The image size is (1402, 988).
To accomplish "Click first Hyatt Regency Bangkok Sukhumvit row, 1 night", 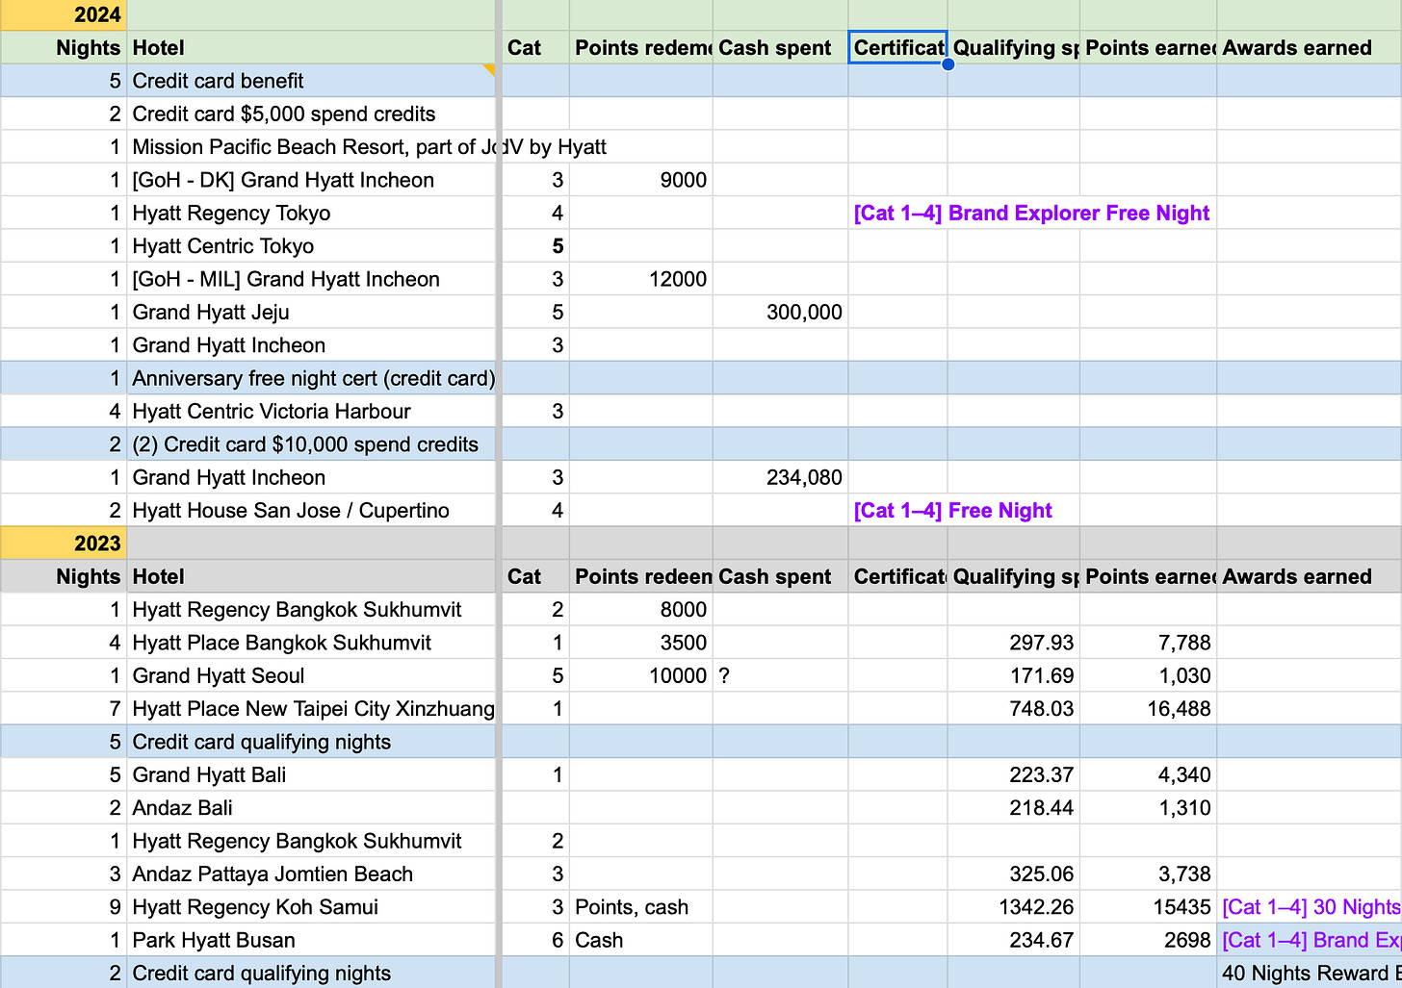I will [311, 609].
